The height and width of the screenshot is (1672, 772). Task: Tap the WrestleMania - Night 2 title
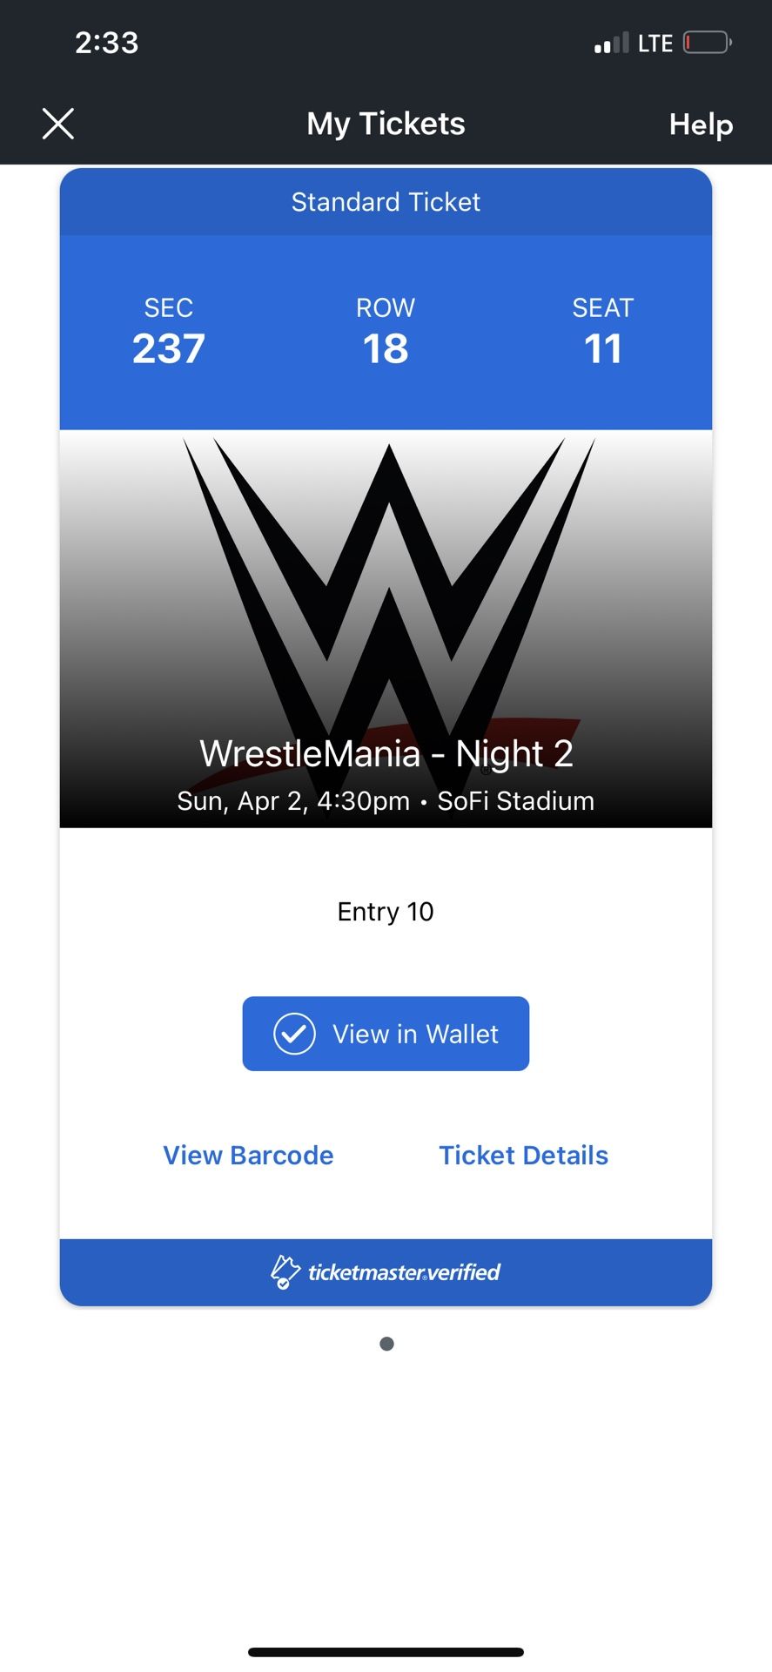coord(386,753)
